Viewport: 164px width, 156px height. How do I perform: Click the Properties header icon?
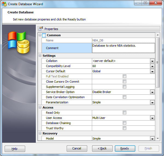(41, 29)
